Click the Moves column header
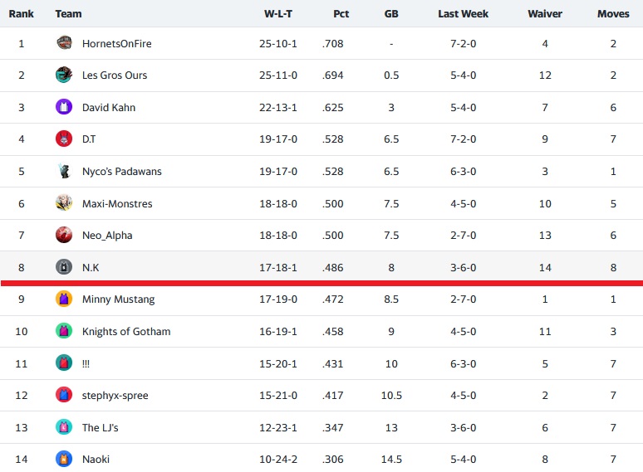Image resolution: width=643 pixels, height=472 pixels. pyautogui.click(x=613, y=14)
